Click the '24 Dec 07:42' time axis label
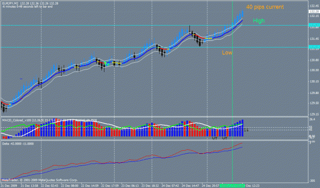Image resolution: width=320 pixels, height=188 pixels. [x=170, y=186]
